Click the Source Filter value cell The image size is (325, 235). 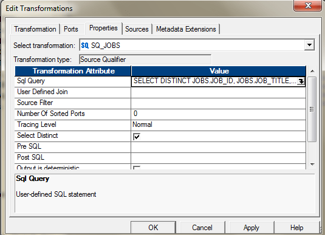click(219, 103)
